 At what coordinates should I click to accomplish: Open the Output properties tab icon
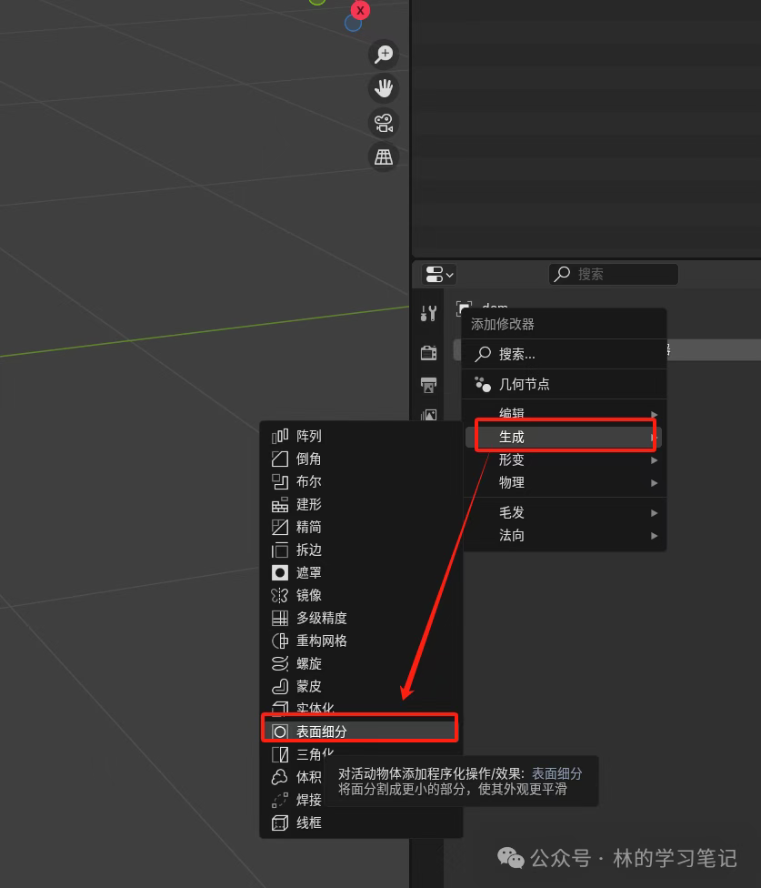tap(428, 385)
